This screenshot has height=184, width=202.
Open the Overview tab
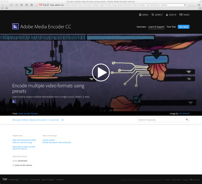point(141,27)
